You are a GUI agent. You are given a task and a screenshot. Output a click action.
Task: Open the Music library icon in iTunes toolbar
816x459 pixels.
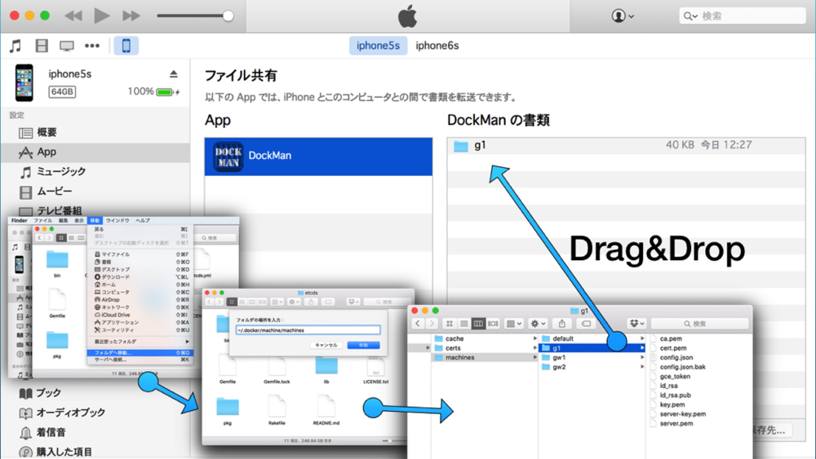click(16, 46)
